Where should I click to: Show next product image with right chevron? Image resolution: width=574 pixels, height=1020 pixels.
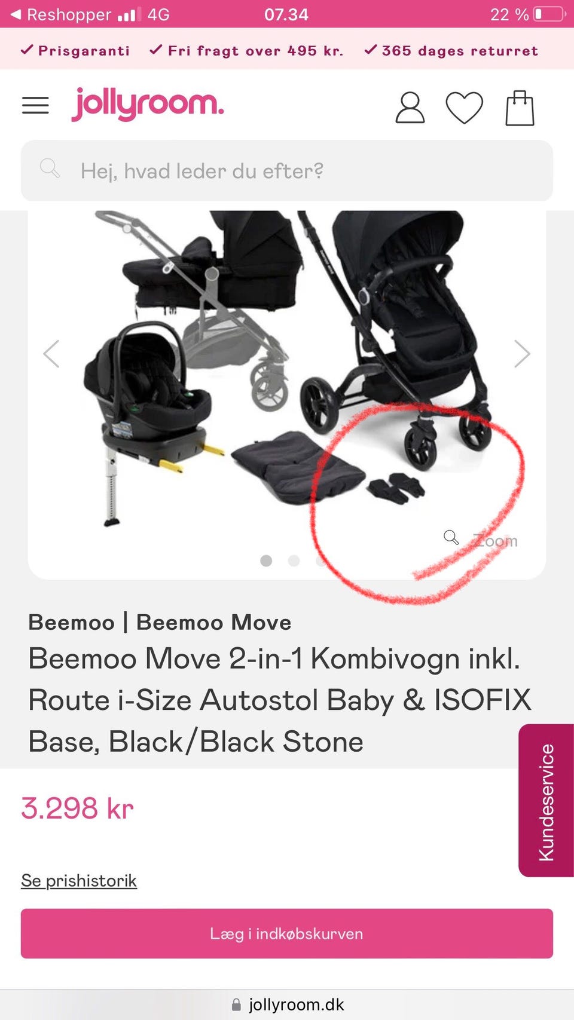coord(522,354)
